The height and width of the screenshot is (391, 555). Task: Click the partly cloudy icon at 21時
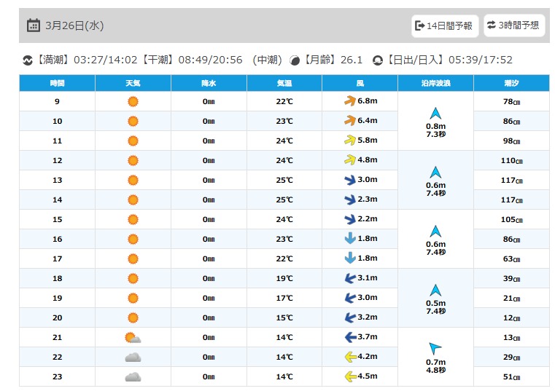point(133,338)
